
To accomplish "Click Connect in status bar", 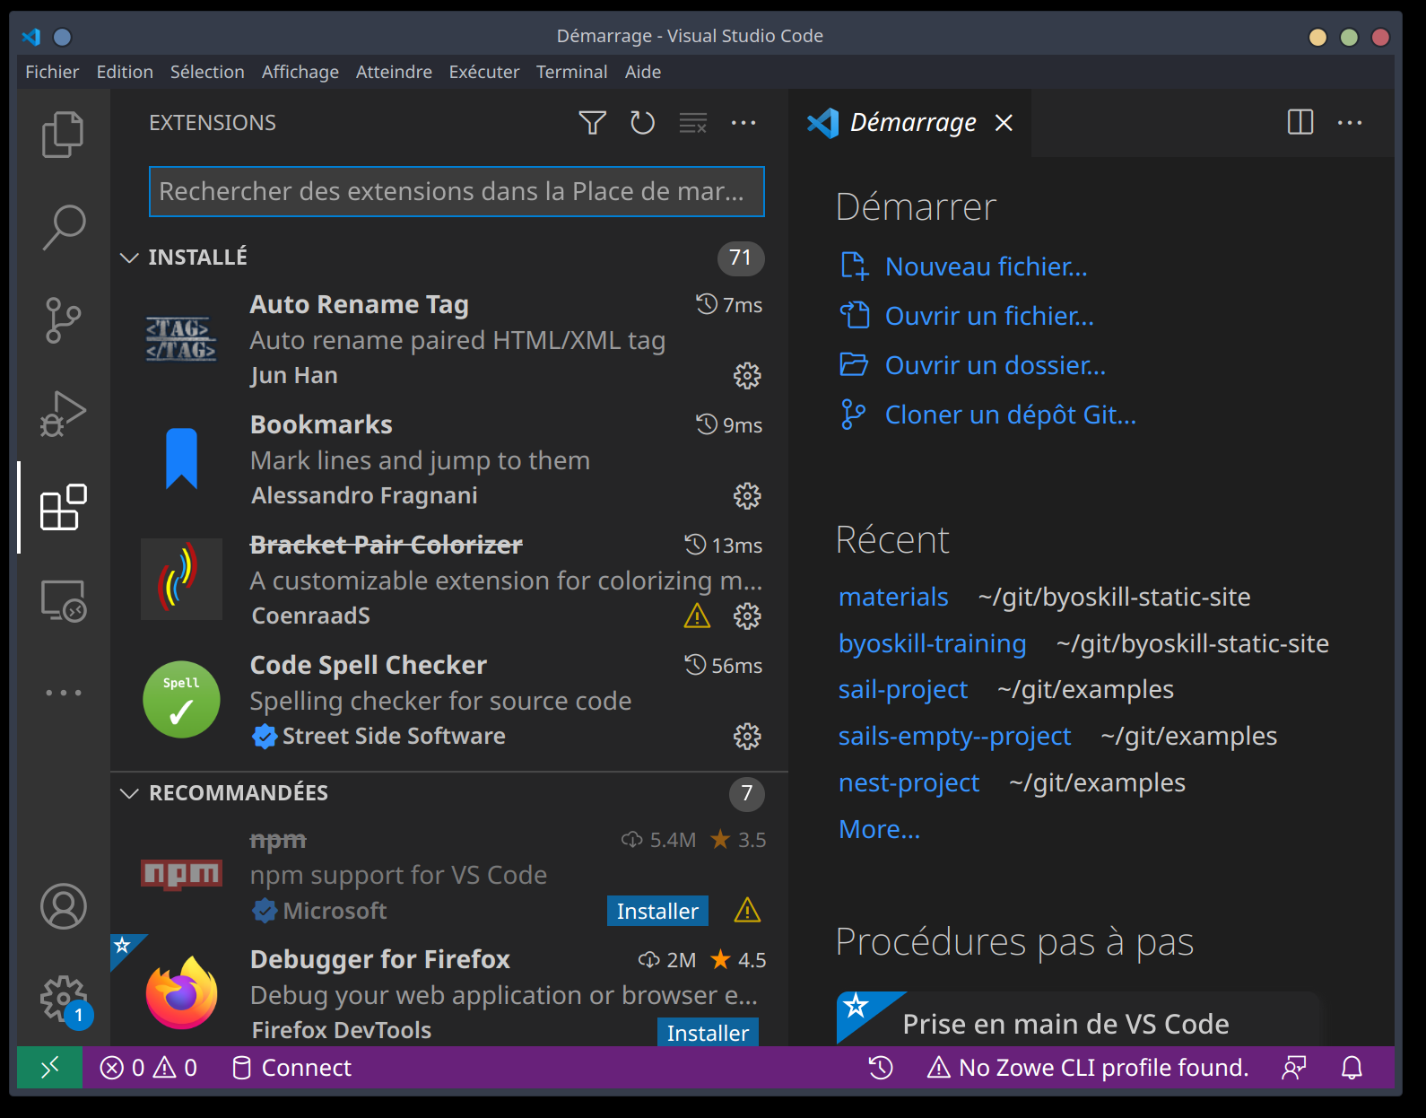I will click(291, 1068).
